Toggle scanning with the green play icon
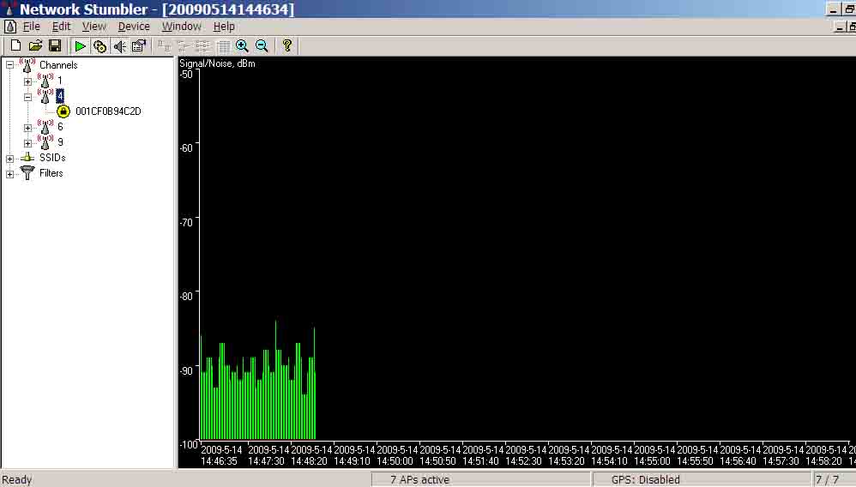Screen dimensions: 856x487 tap(81, 45)
